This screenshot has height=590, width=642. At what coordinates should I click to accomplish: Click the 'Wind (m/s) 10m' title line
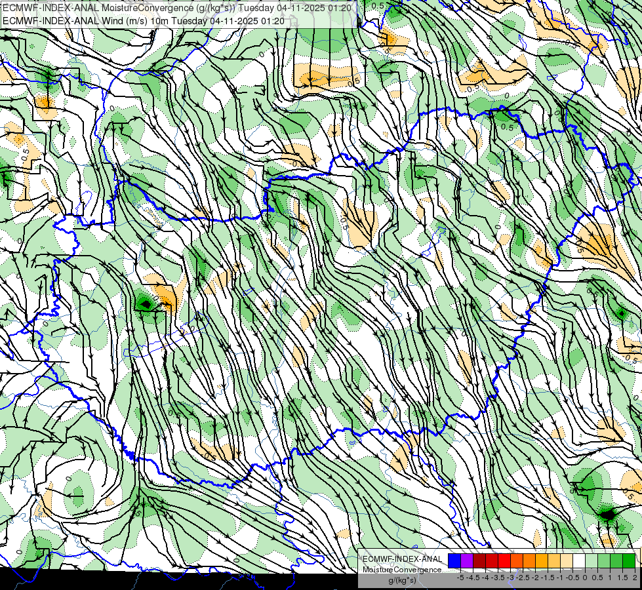tap(144, 21)
